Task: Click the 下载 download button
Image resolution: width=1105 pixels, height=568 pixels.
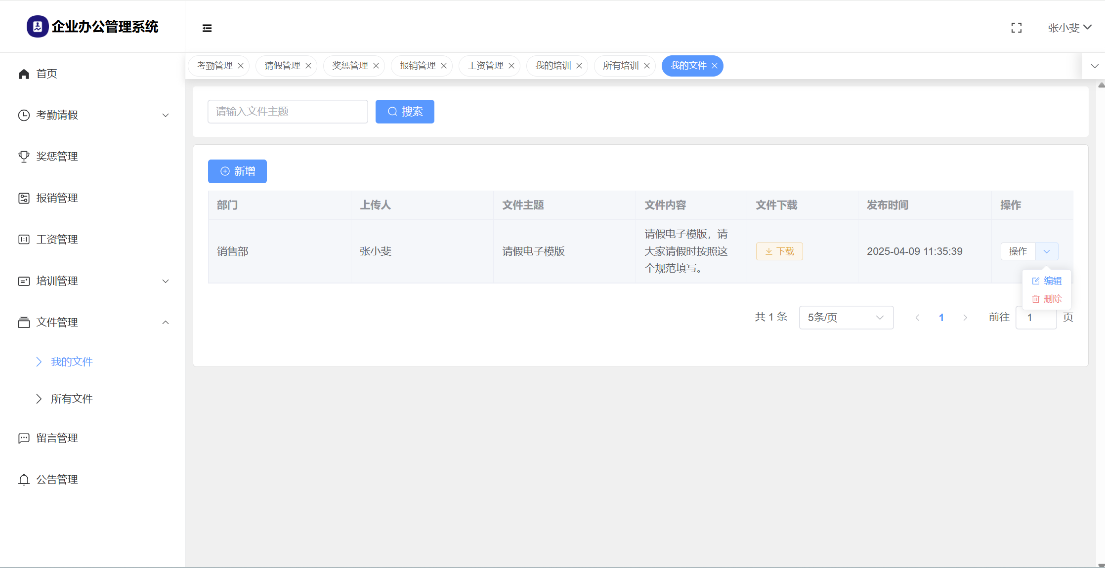Action: pos(779,251)
